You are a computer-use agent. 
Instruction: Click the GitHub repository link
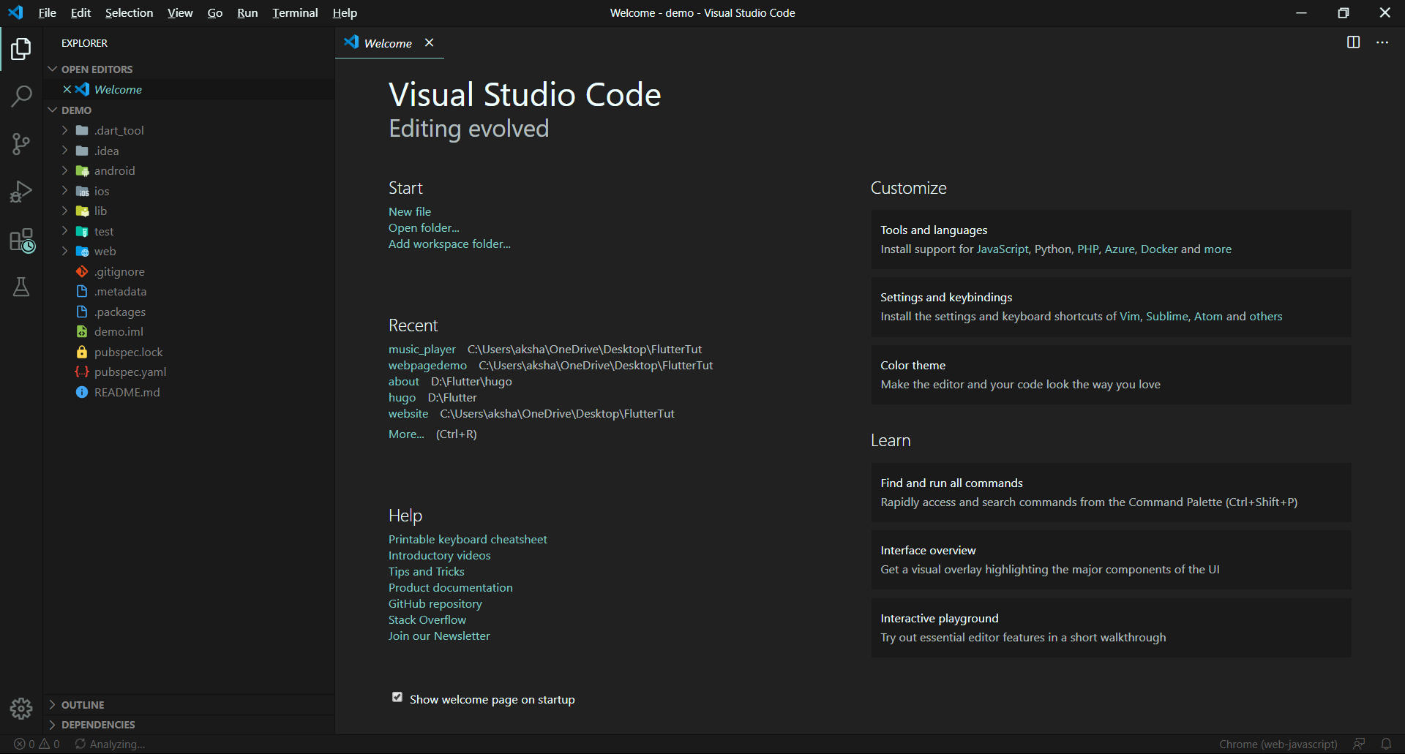[435, 603]
